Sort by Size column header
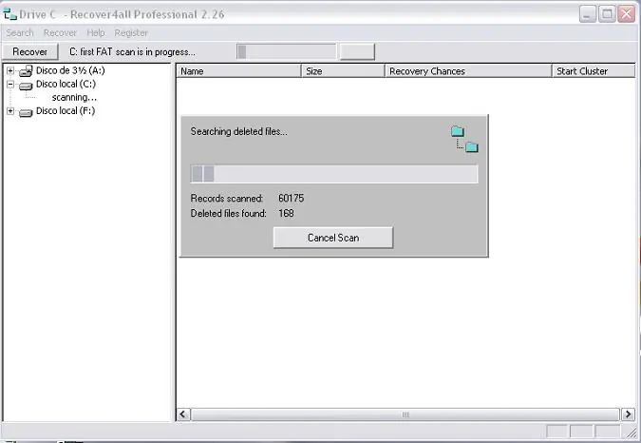Viewport: 641px width, 443px height. (343, 71)
